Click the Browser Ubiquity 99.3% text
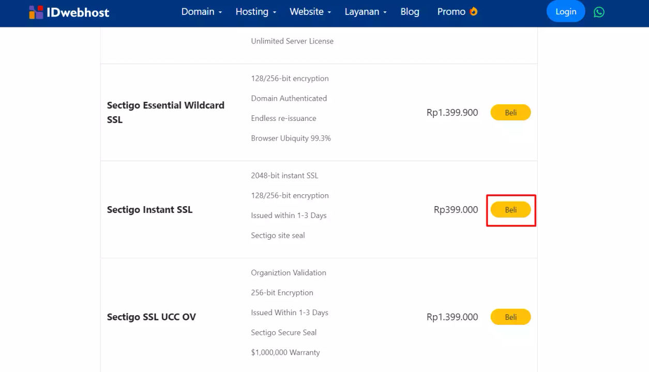Image resolution: width=649 pixels, height=372 pixels. click(291, 138)
